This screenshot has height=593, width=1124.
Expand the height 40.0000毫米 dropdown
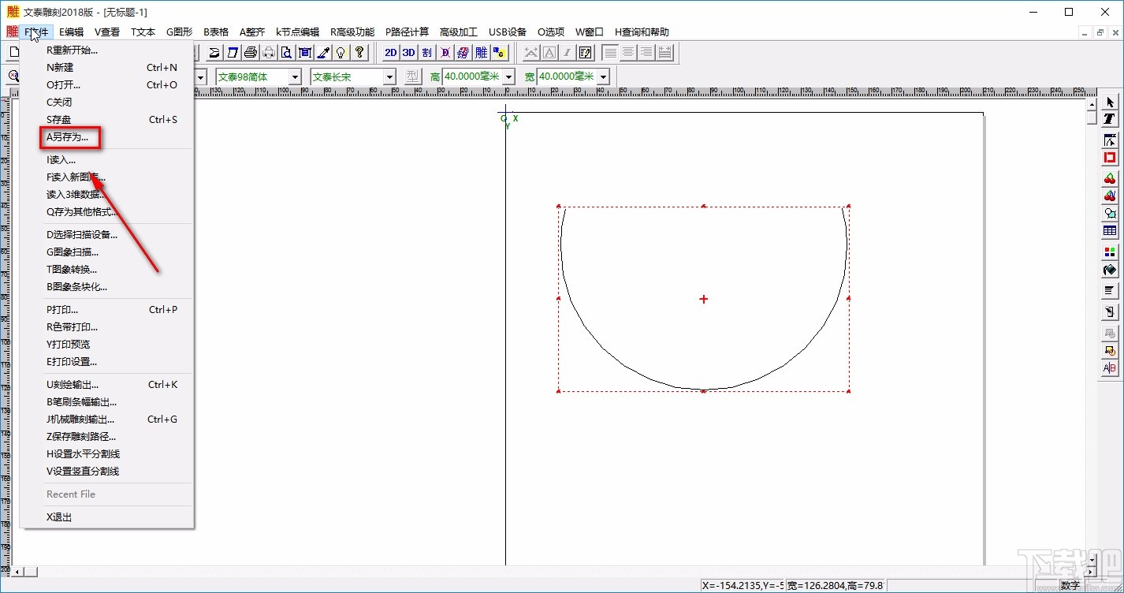pyautogui.click(x=508, y=76)
